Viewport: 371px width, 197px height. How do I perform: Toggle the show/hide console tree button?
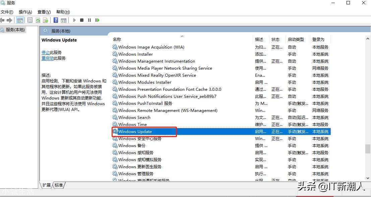[20, 20]
